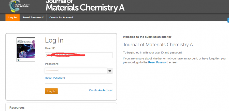Viewport: 229px width, 111px height.
Task: Click the Resources panel heading
Action: pos(17,108)
